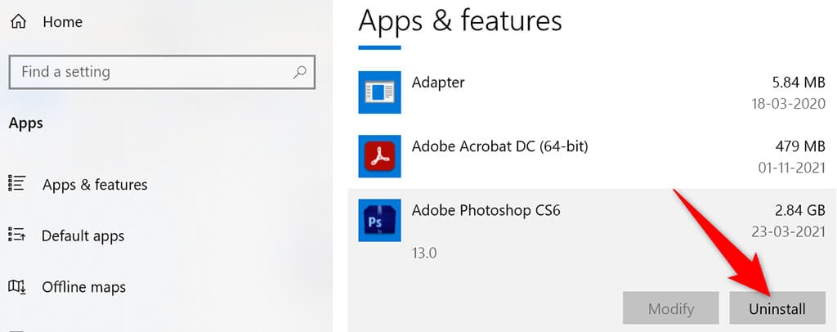Go to Default apps text in sidebar
Image resolution: width=837 pixels, height=332 pixels.
[x=83, y=236]
